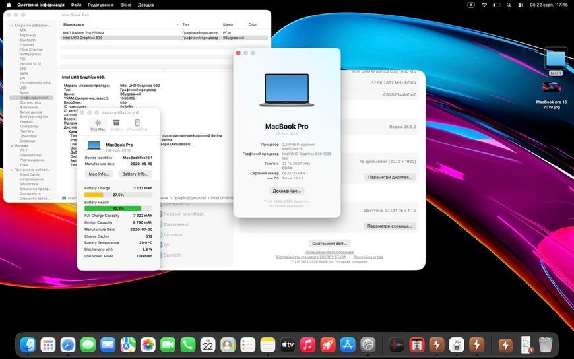This screenshot has height=359, width=574.
Task: Check battery status icon in menu bar
Action: click(496, 5)
